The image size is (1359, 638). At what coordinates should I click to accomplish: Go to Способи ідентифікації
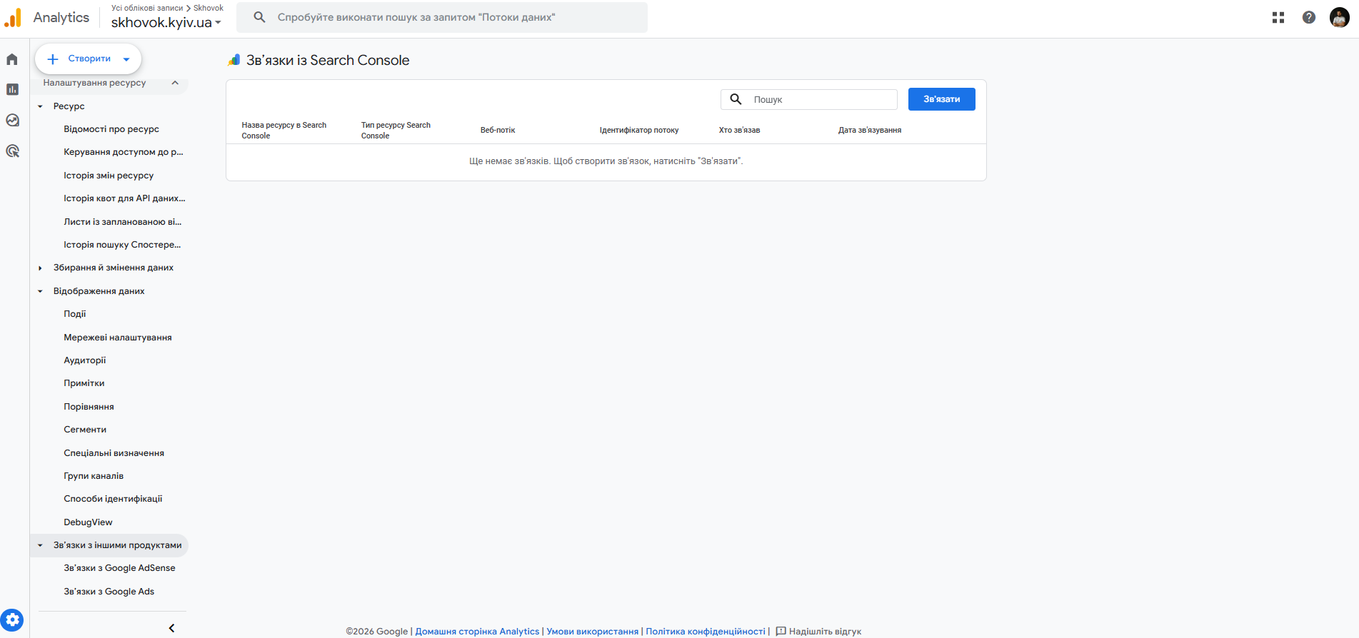click(x=113, y=499)
